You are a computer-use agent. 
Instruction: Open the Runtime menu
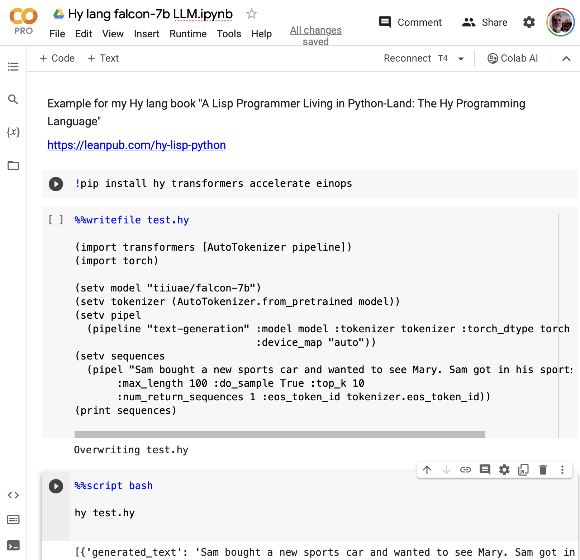188,34
